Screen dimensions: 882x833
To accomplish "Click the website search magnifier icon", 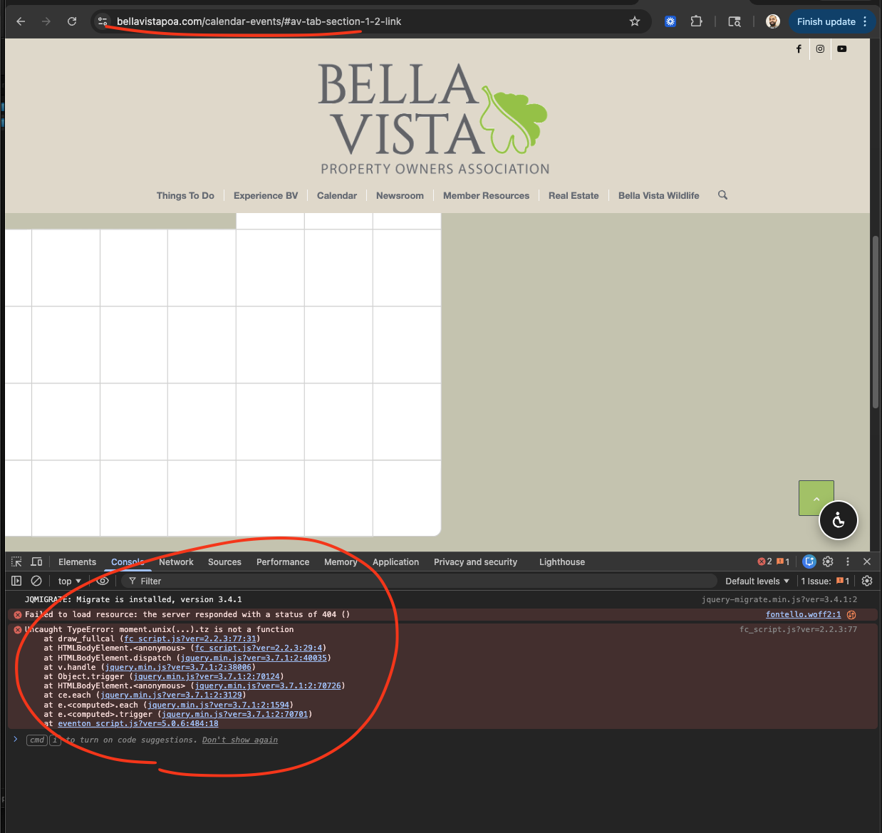I will tap(722, 195).
